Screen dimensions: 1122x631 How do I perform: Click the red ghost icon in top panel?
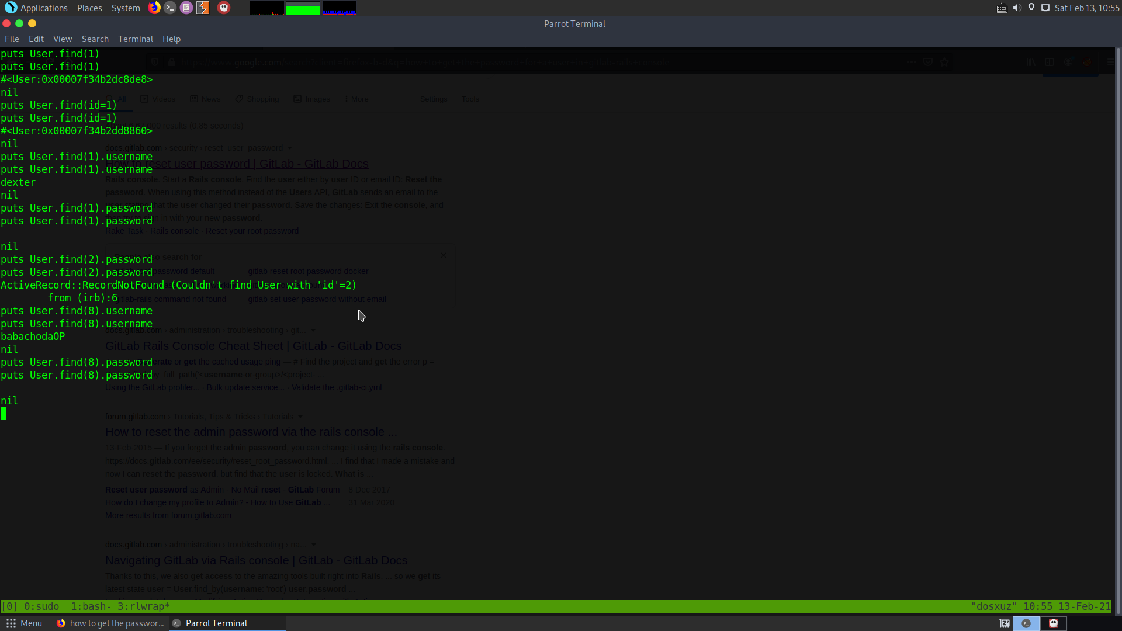224,8
